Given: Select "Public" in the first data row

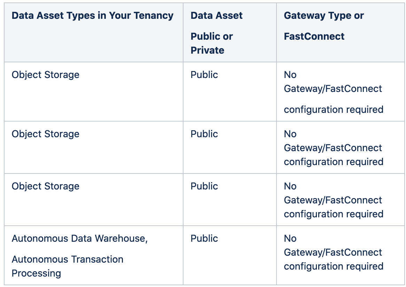Looking at the screenshot, I should (204, 75).
